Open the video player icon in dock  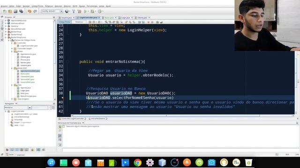(x=125, y=162)
